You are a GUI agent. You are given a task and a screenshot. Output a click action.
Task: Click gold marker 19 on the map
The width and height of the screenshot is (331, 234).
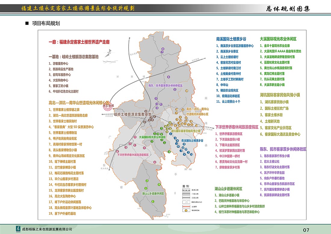tap(187, 91)
